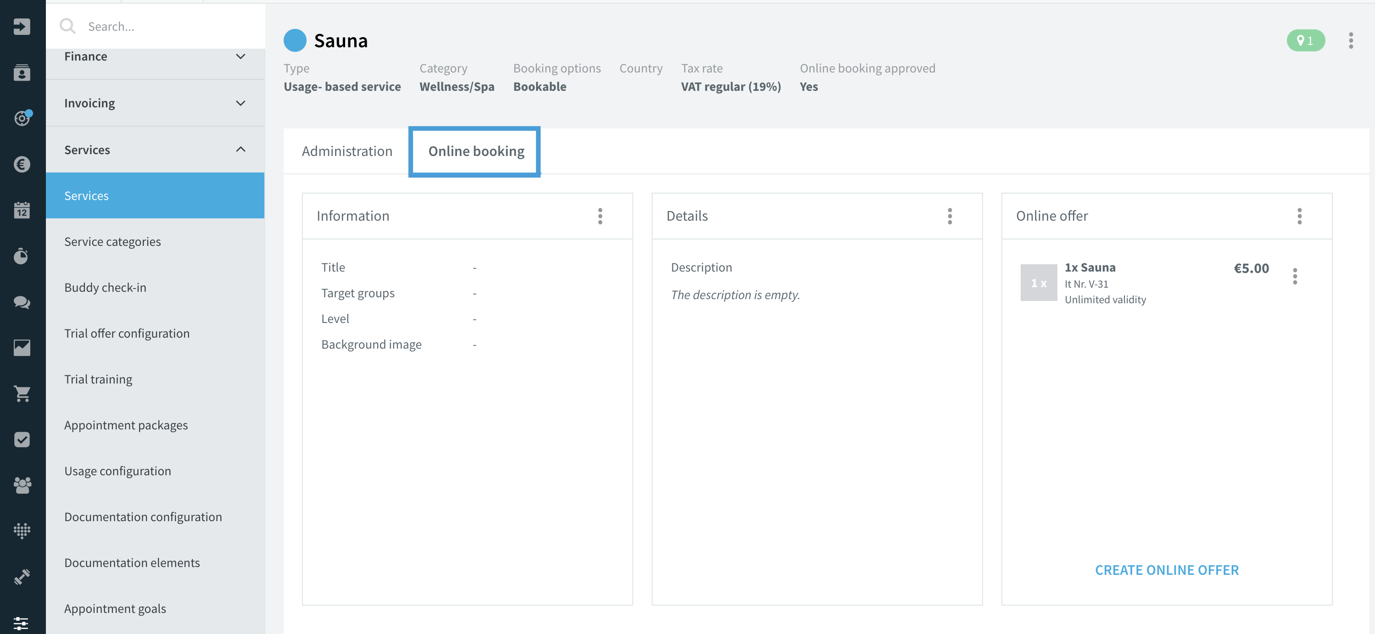This screenshot has height=634, width=1375.
Task: Switch to the Administration tab
Action: [347, 151]
